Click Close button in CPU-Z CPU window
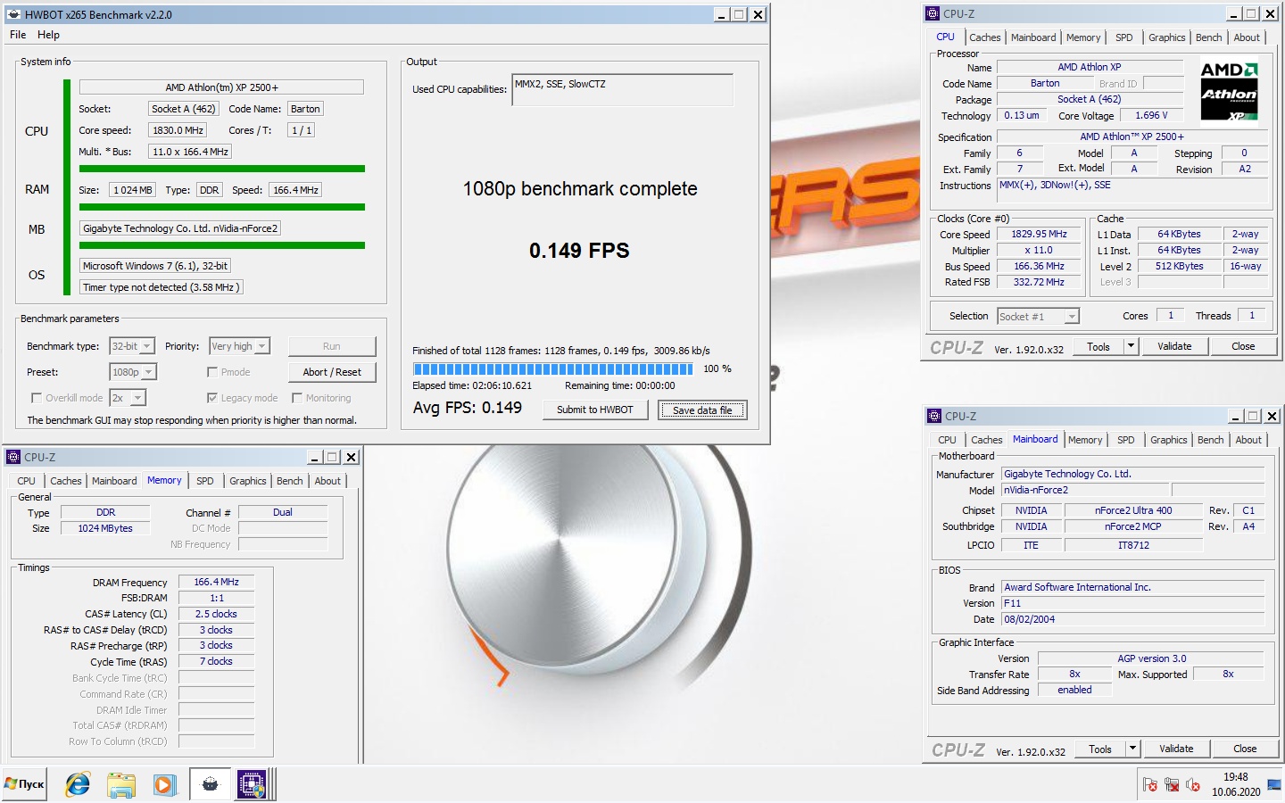1285x803 pixels. (1243, 346)
